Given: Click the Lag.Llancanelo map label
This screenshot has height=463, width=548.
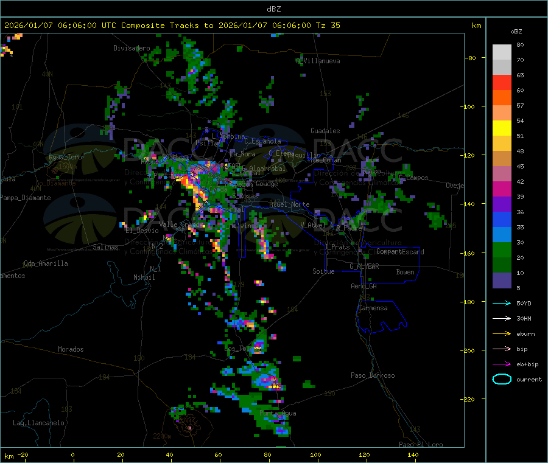Looking at the screenshot, I should click(38, 423).
